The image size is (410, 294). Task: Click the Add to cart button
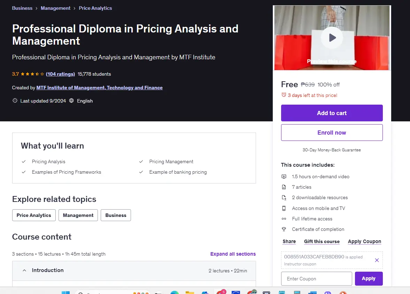pyautogui.click(x=332, y=113)
